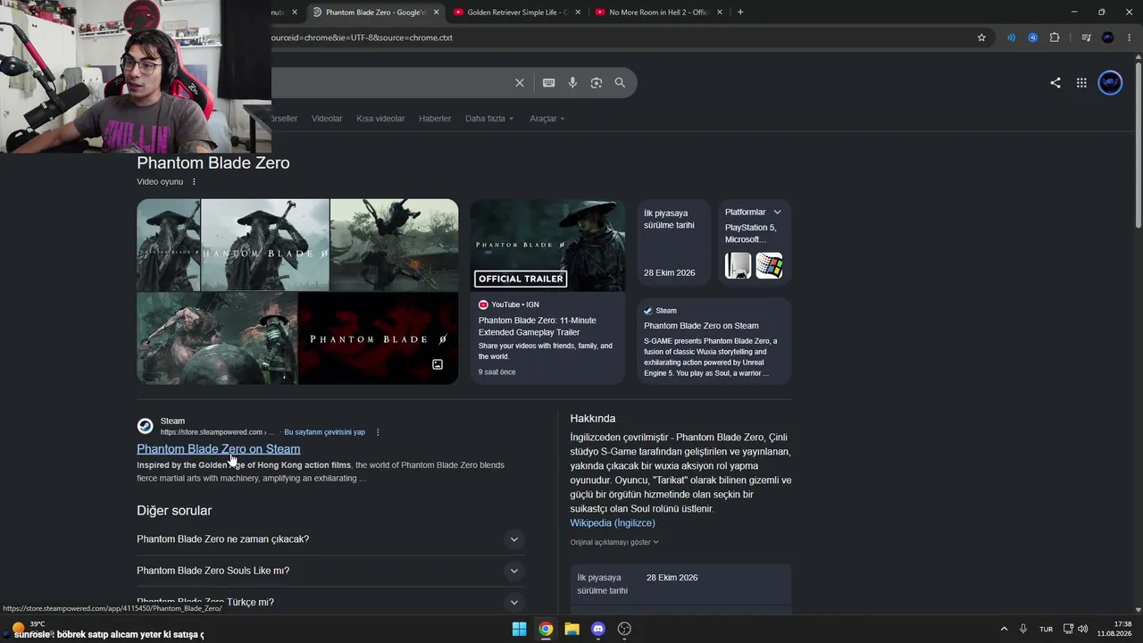Open the TUR keyboard language indicator
This screenshot has height=643, width=1143.
1046,629
